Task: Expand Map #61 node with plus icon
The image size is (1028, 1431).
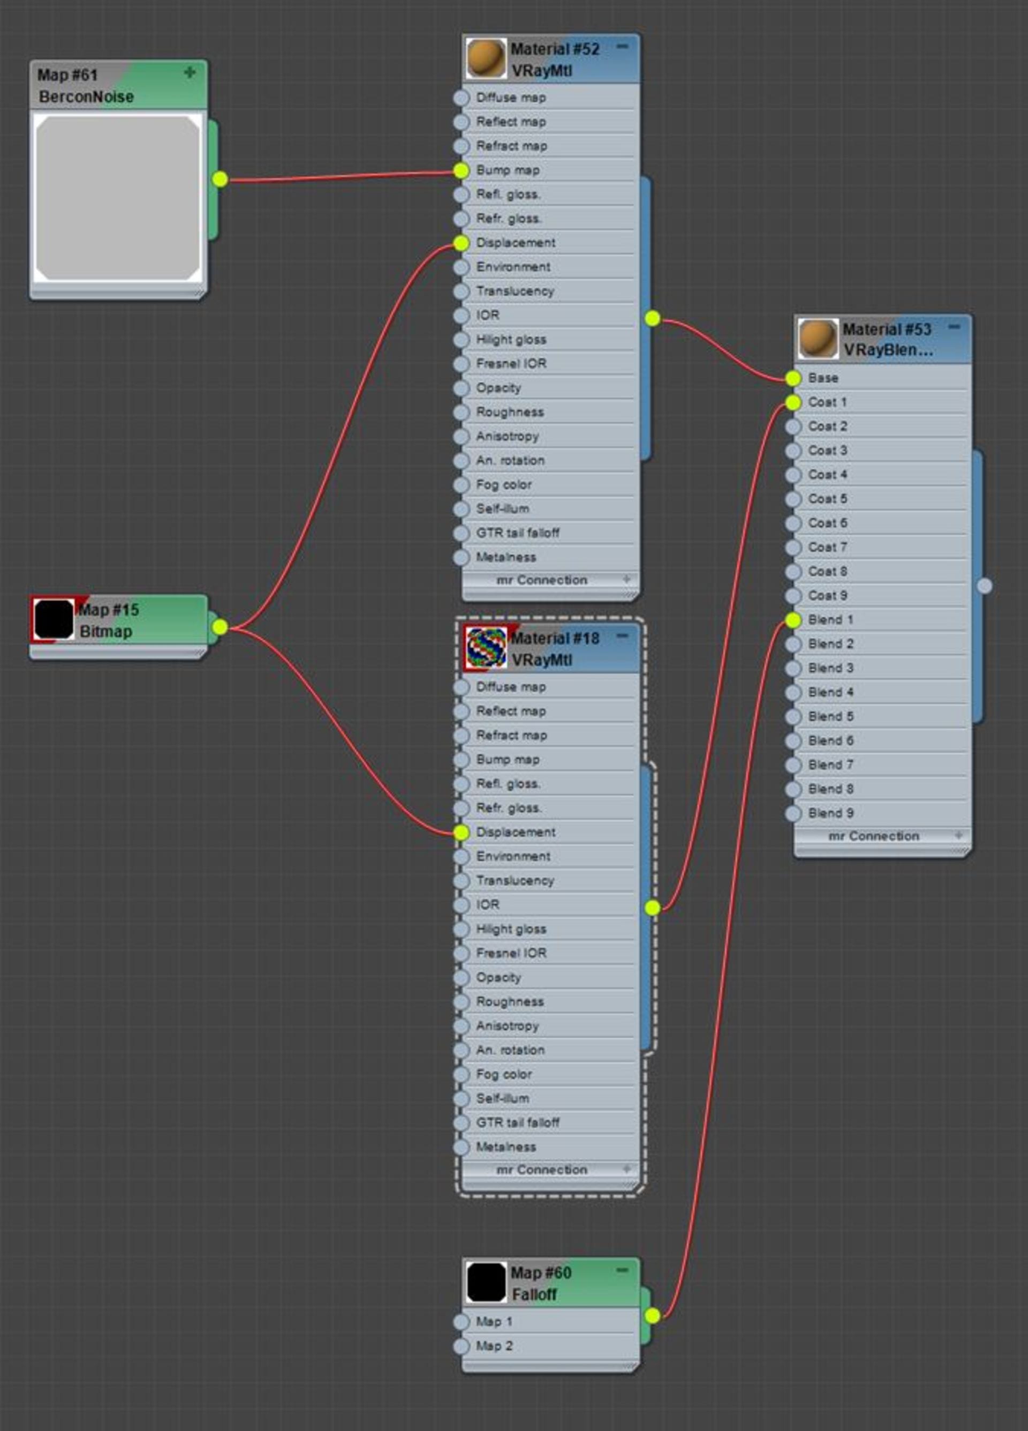Action: [x=189, y=73]
